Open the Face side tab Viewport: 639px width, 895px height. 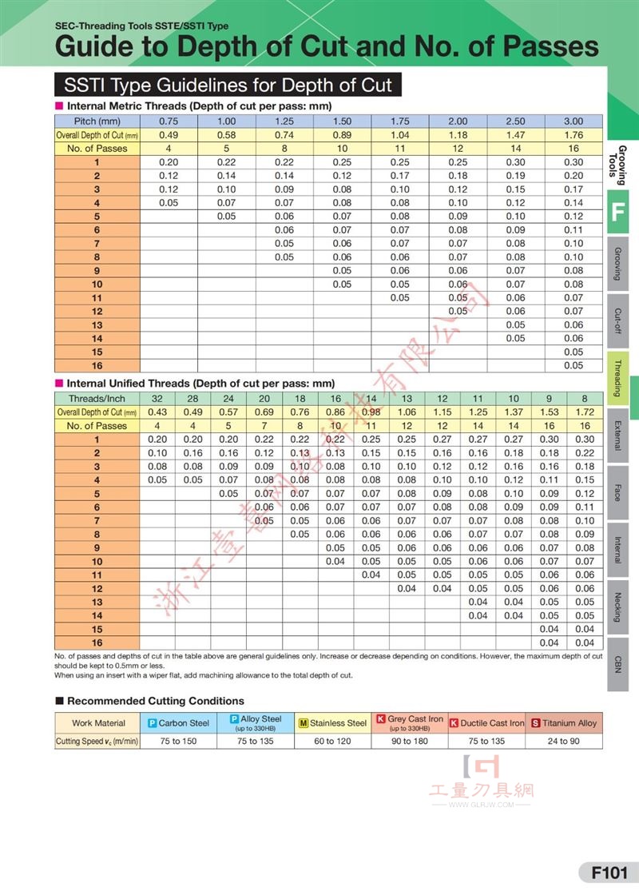[617, 492]
